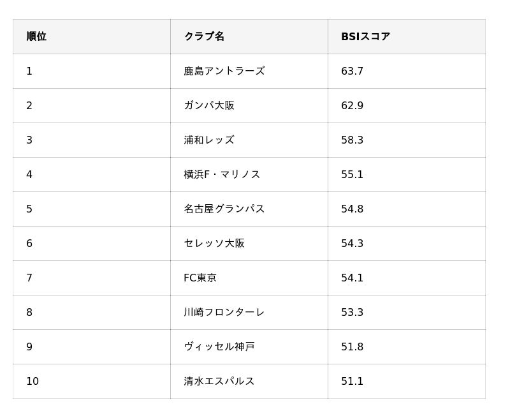Select the FC東京 club cell
Viewport: 510px width, 418px height.
pyautogui.click(x=249, y=278)
